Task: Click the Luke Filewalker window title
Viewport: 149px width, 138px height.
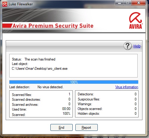Action: 21,4
